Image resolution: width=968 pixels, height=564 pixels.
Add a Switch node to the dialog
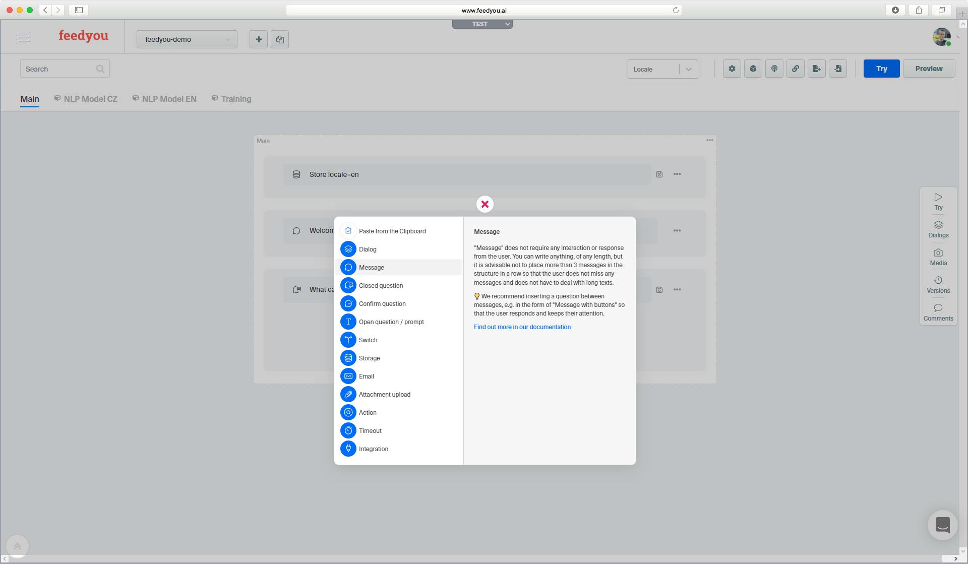(368, 340)
